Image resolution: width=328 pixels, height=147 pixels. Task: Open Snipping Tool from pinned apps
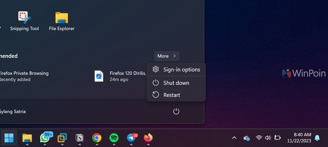coord(24,21)
